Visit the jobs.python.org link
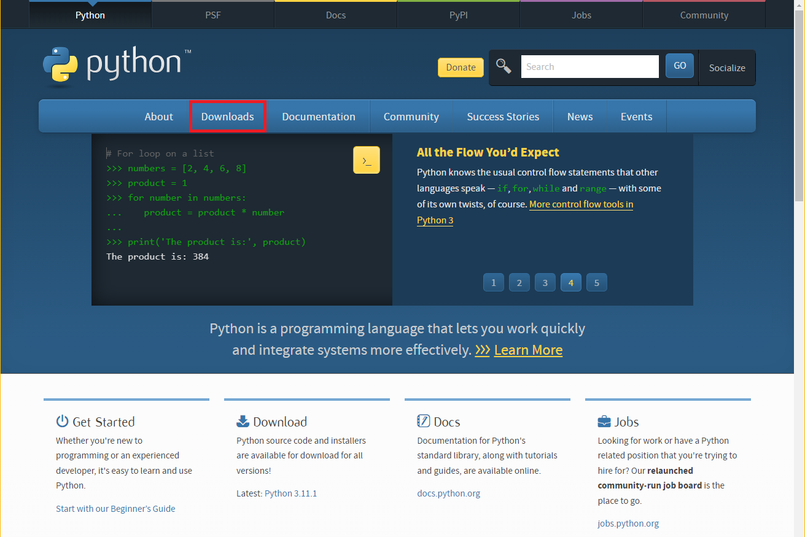The width and height of the screenshot is (805, 537). (x=628, y=523)
